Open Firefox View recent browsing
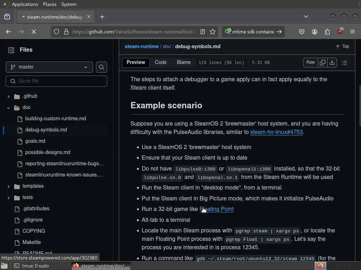 (7, 17)
